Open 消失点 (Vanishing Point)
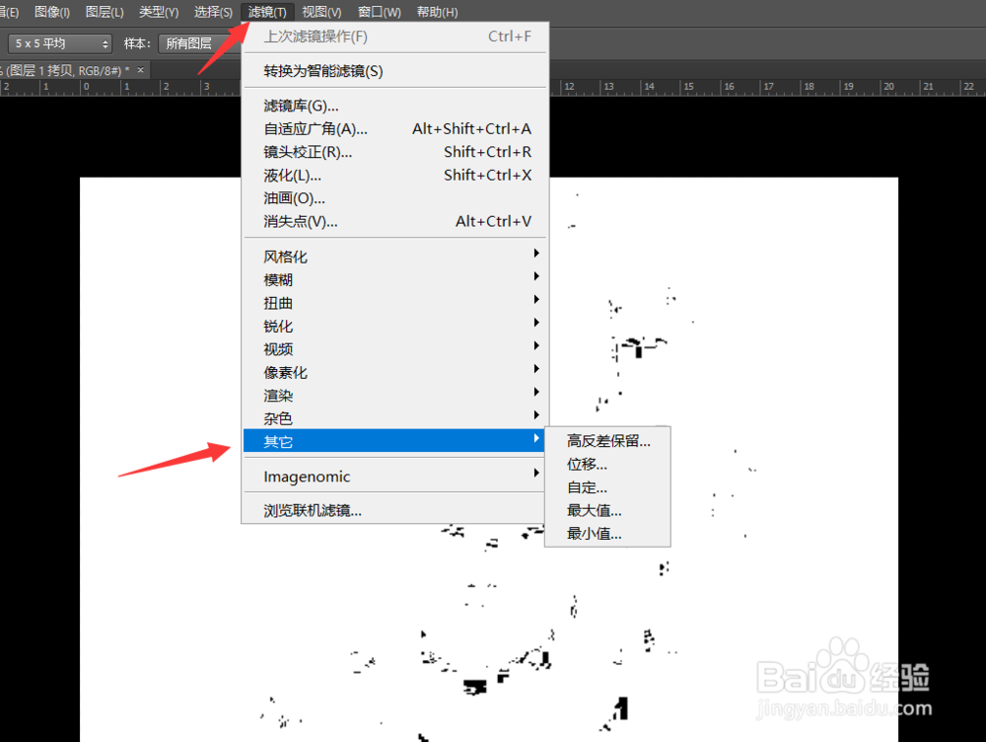986x742 pixels. pyautogui.click(x=302, y=221)
